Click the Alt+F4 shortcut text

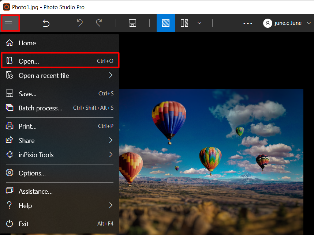pos(105,224)
